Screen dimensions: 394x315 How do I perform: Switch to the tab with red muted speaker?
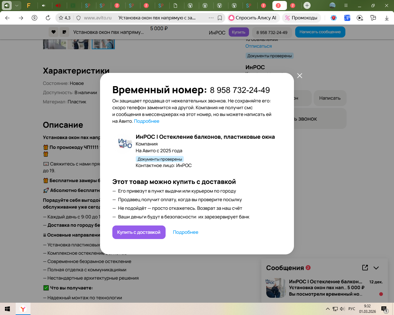point(58,5)
